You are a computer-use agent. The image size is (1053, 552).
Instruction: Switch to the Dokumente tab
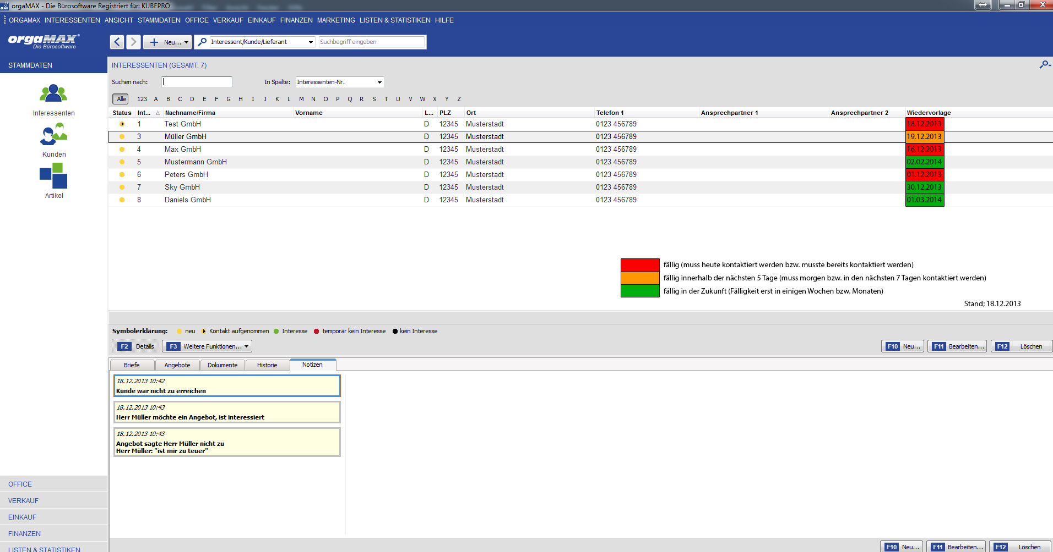(222, 365)
